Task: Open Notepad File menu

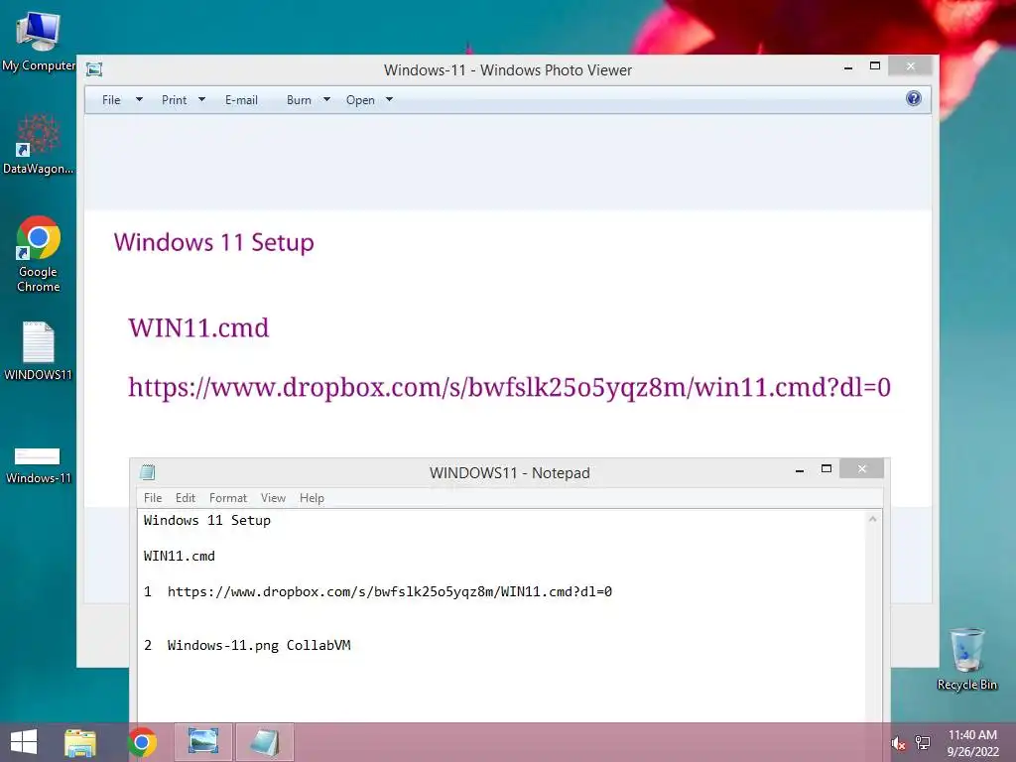Action: [153, 498]
